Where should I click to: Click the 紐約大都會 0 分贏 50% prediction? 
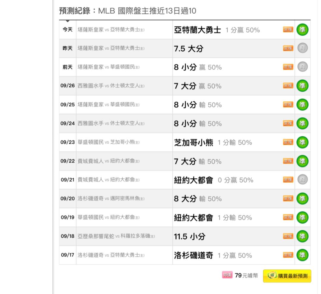tap(213, 180)
